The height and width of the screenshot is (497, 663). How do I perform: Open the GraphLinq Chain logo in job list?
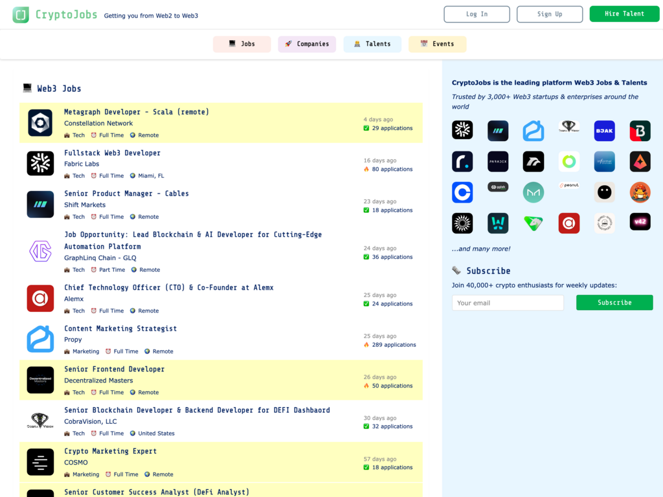point(40,251)
